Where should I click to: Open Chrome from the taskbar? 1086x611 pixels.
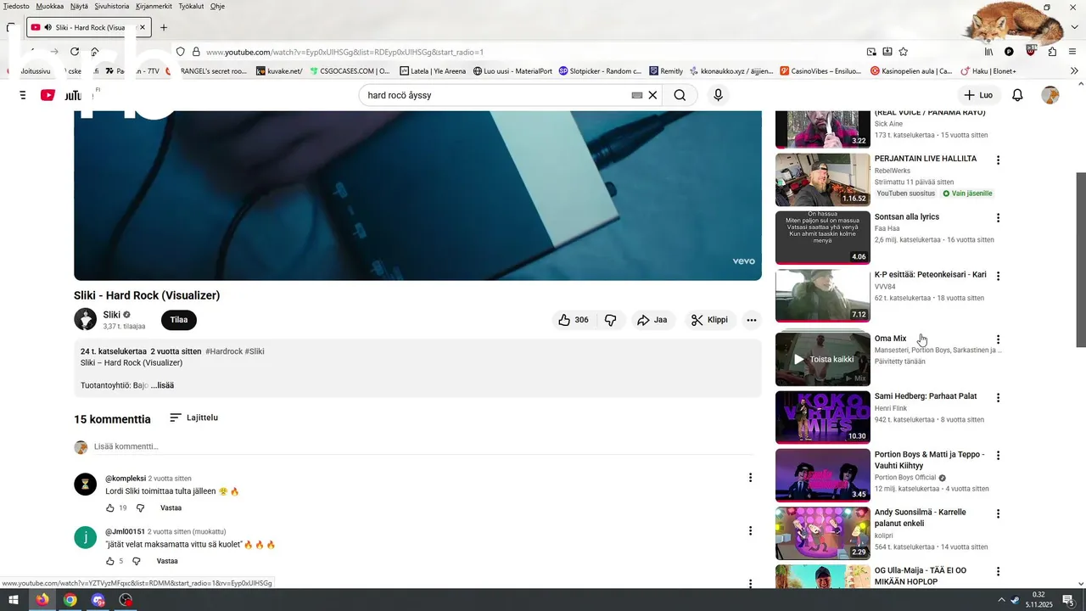[x=70, y=600]
